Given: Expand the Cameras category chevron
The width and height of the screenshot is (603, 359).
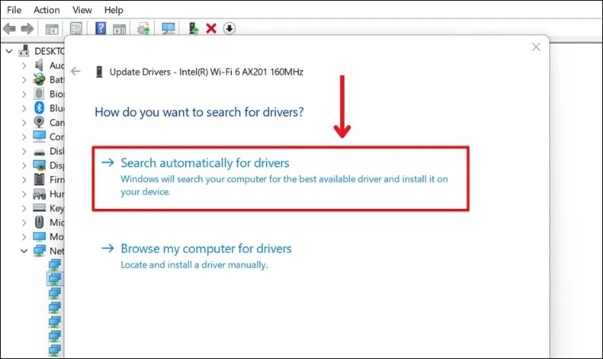Looking at the screenshot, I should (24, 123).
